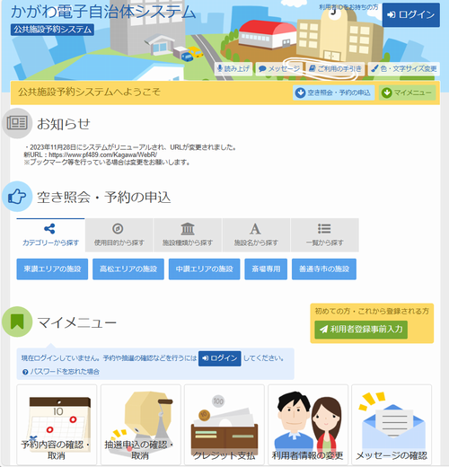This screenshot has width=449, height=467.
Task: Click the 利用者IDをお持ちの方 label
Action: point(348,7)
